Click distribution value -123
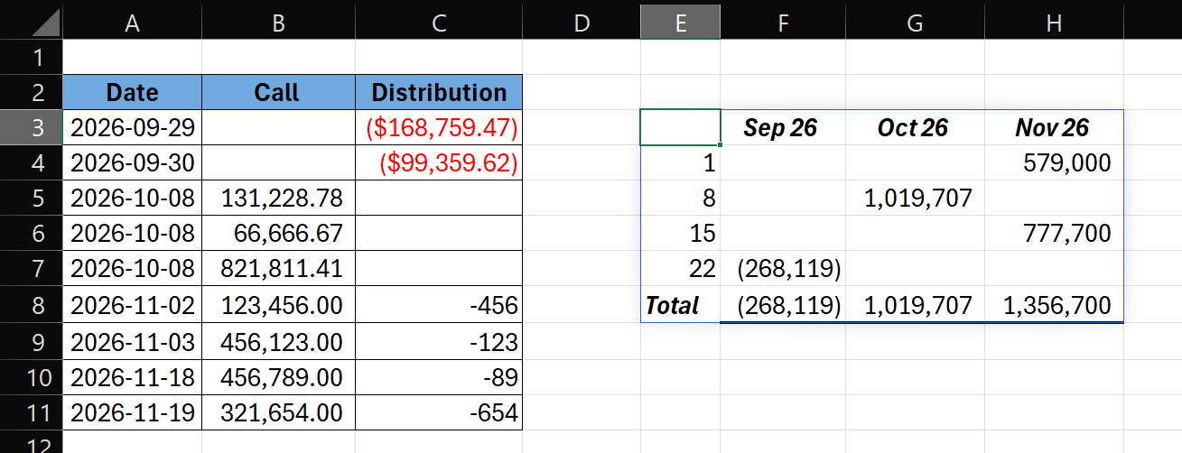 439,341
